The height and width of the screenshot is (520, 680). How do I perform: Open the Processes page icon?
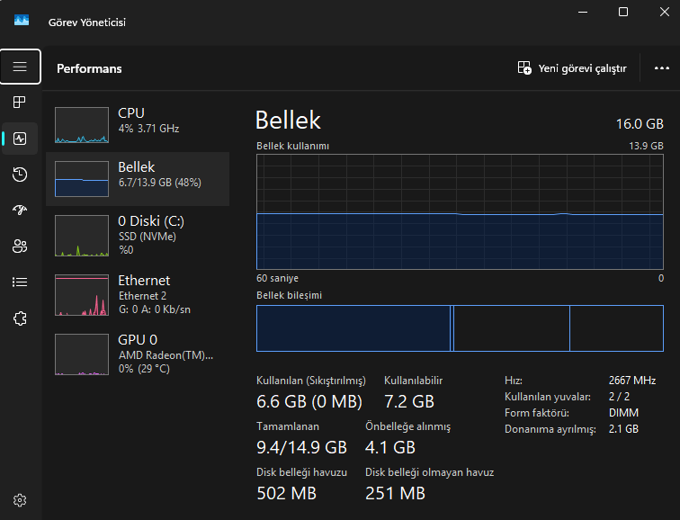(20, 103)
